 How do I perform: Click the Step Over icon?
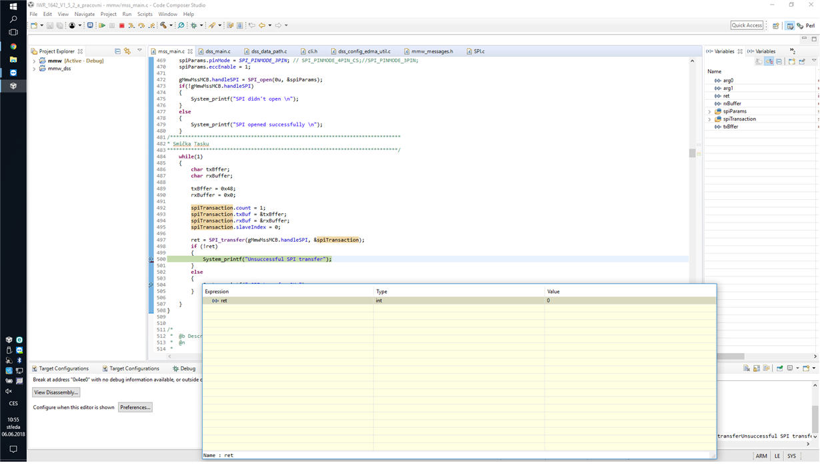141,25
